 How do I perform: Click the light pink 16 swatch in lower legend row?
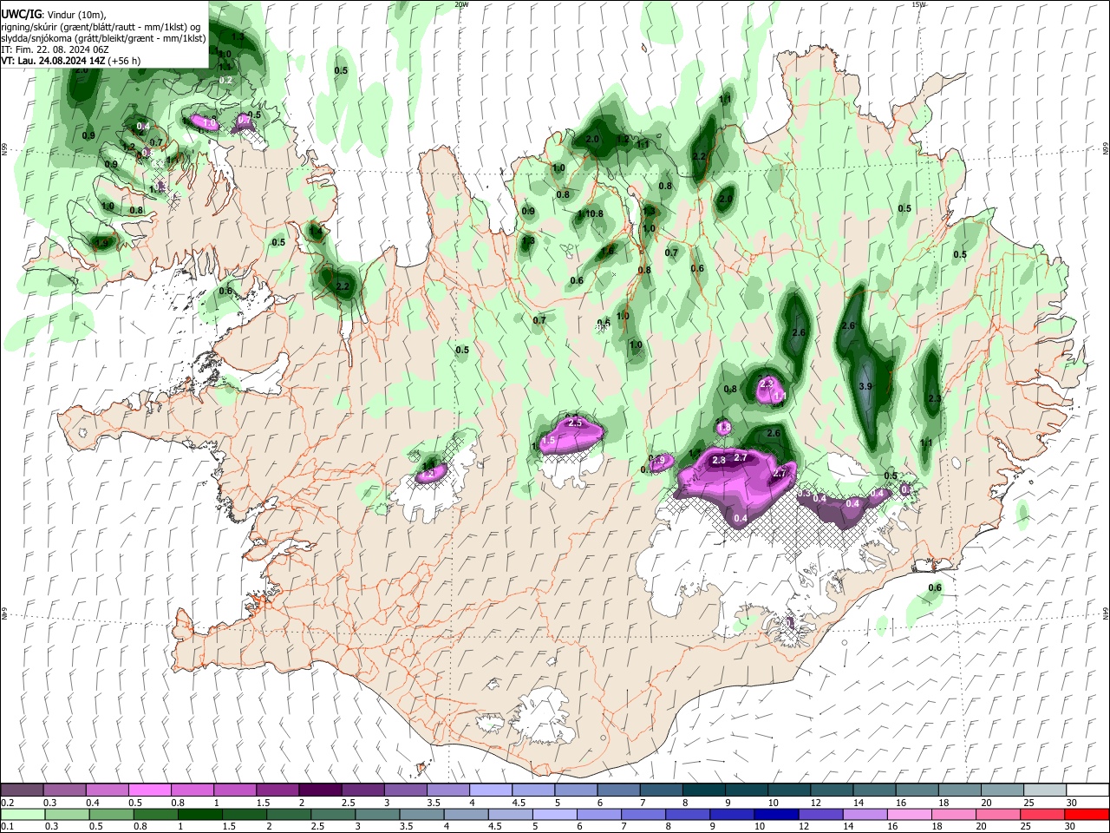(x=909, y=815)
